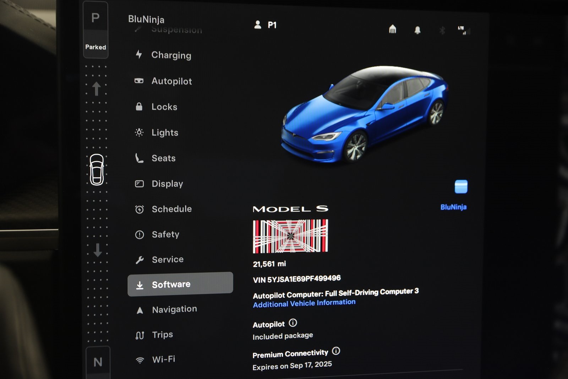
Task: Open Bluetooth settings icon
Action: (442, 31)
